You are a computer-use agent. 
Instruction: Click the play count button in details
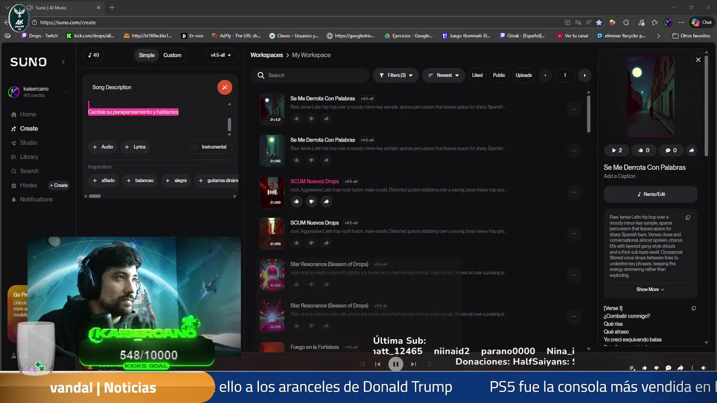point(617,150)
